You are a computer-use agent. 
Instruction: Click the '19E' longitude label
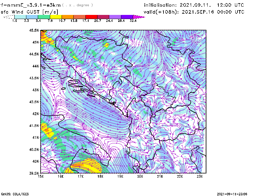coord(120,176)
